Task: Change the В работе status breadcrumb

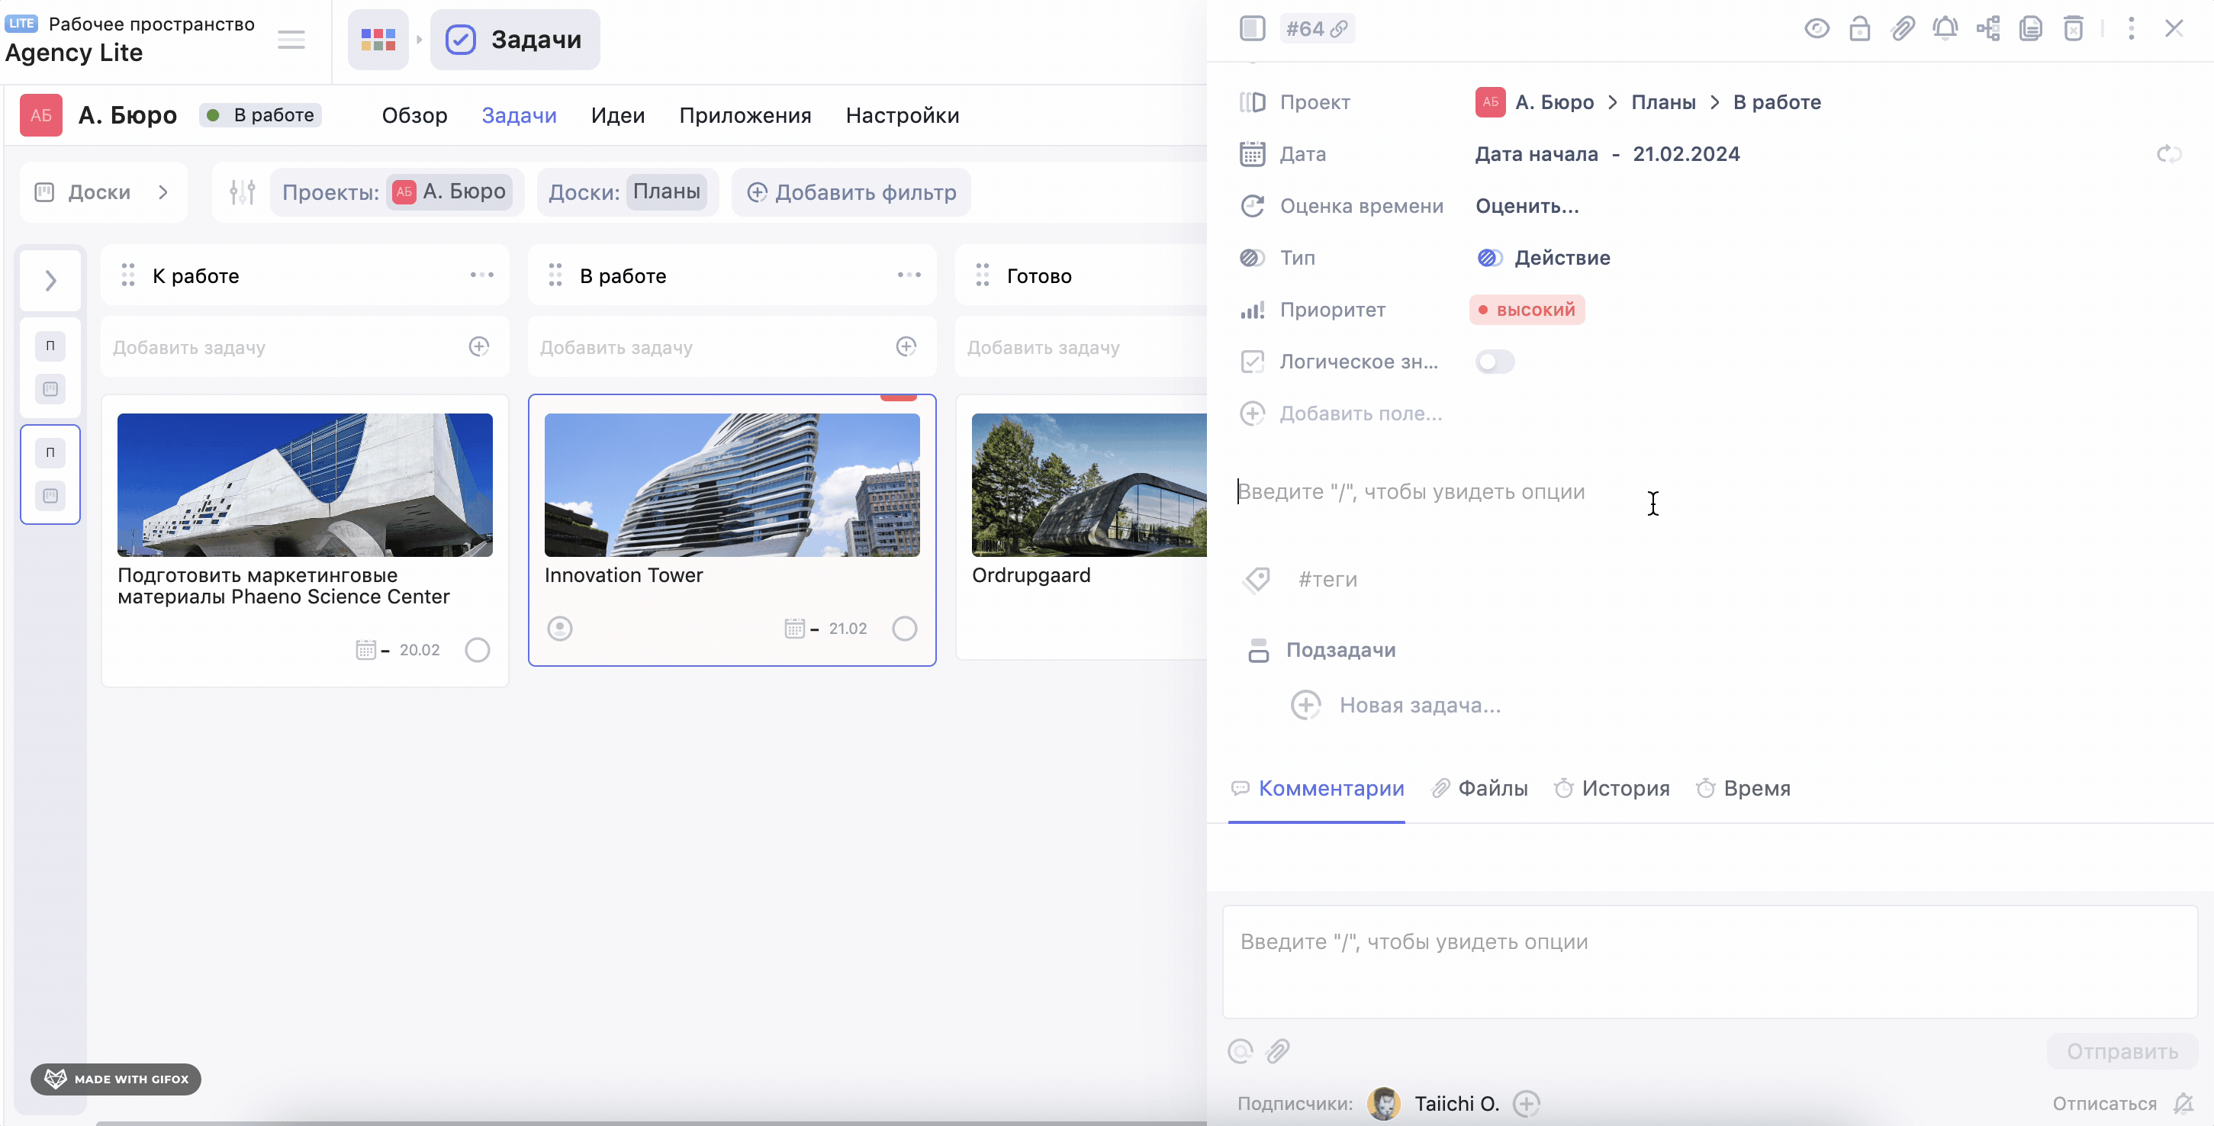Action: click(x=1777, y=102)
